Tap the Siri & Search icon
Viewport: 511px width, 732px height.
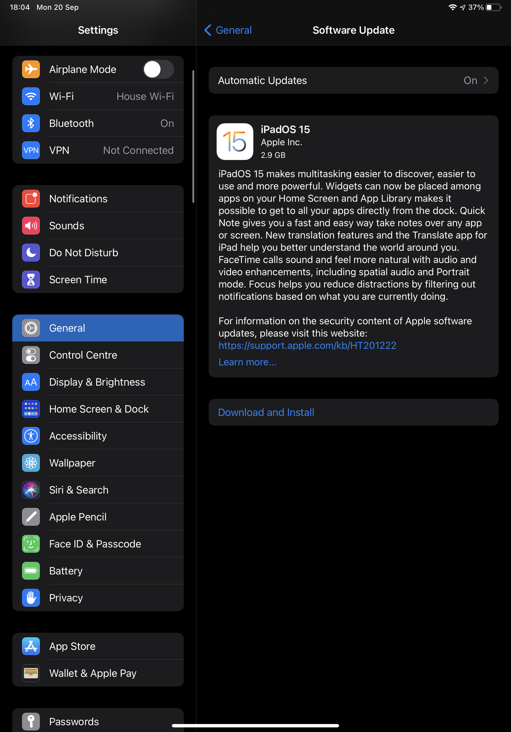click(x=31, y=490)
